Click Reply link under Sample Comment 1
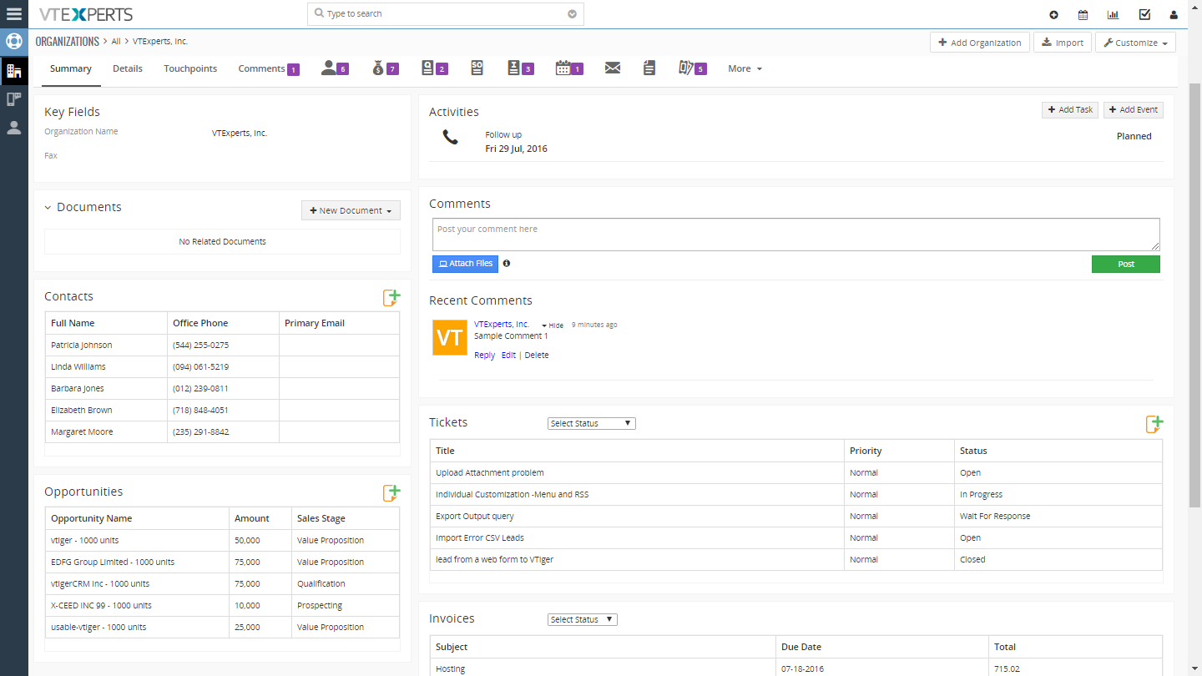 coord(485,356)
